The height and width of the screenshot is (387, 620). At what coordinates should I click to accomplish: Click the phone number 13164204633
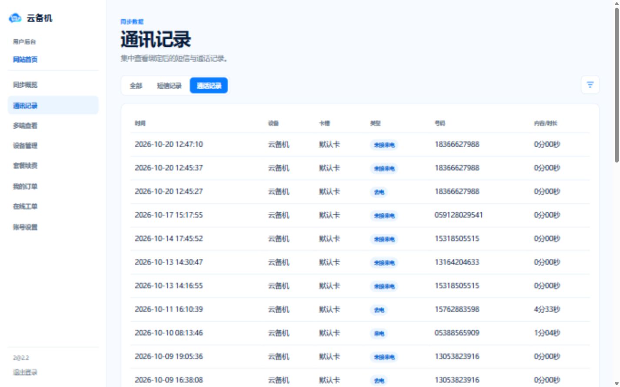tap(457, 262)
